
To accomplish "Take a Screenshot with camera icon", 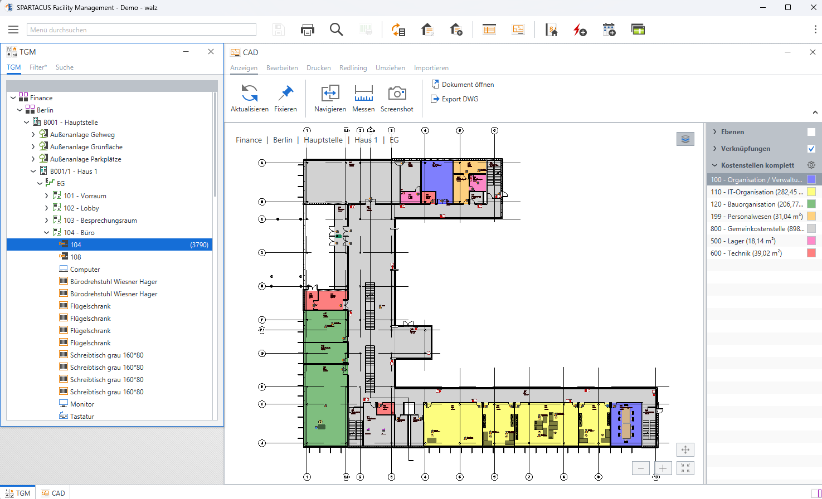I will (x=397, y=94).
